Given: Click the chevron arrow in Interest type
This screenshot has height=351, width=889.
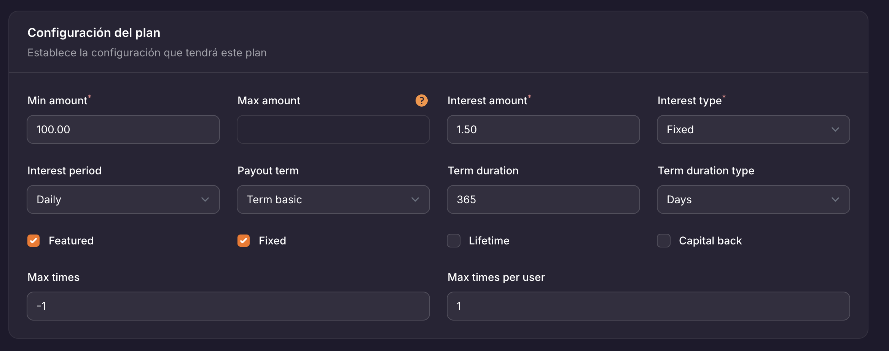Looking at the screenshot, I should pos(835,129).
